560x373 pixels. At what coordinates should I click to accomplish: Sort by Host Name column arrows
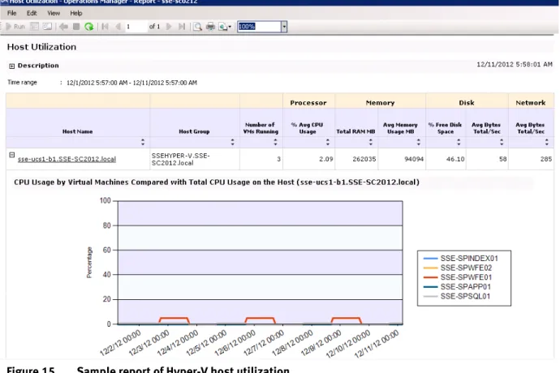[143, 142]
